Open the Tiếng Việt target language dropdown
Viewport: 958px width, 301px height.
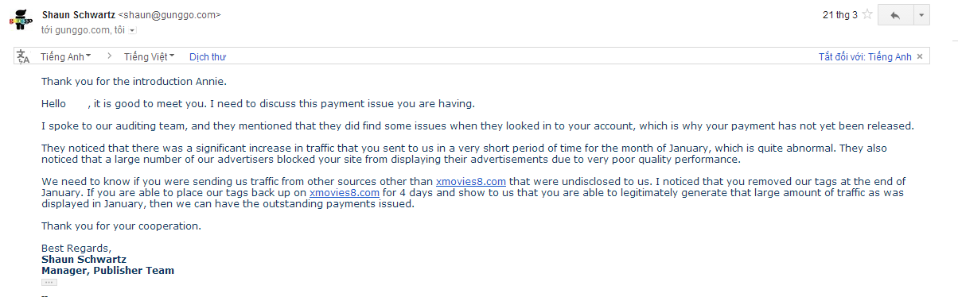150,56
